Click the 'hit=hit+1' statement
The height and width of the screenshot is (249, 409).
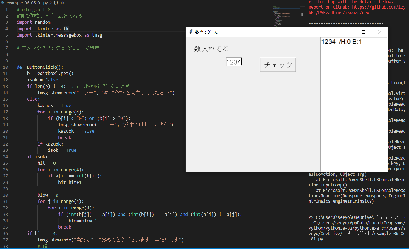coord(70,182)
